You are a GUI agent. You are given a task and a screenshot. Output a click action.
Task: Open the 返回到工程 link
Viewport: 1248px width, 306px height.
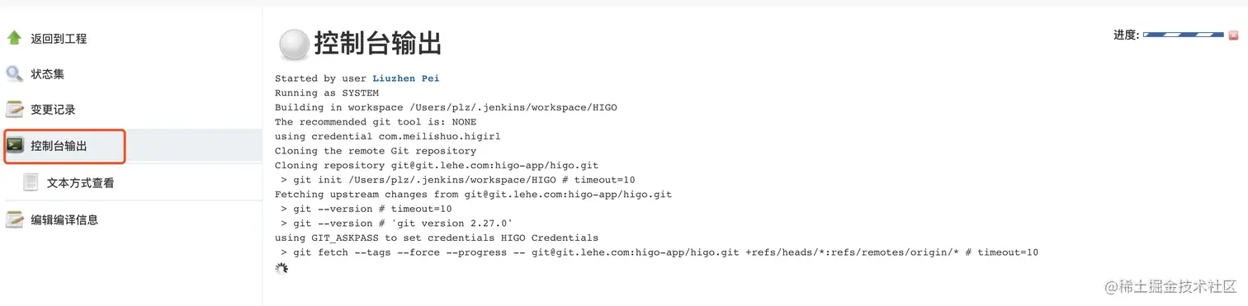tap(59, 39)
